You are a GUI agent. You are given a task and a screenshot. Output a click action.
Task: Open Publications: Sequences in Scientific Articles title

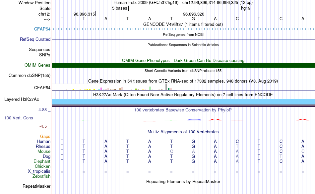(x=183, y=45)
